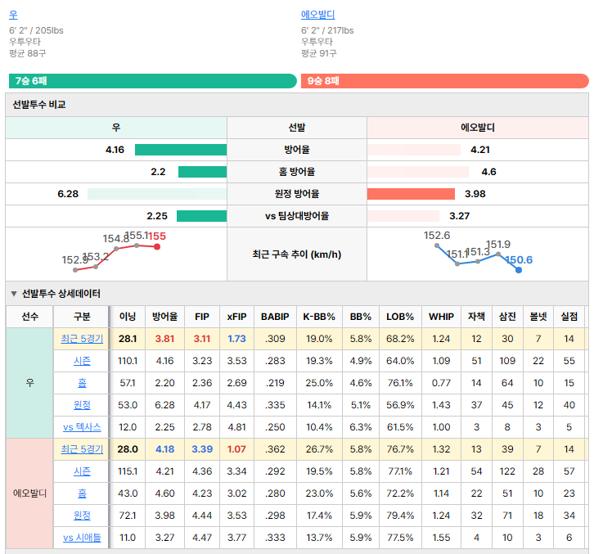594x554 pixels.
Task: Click the 최근 구속 추이 (km/h) label
Action: (x=297, y=254)
